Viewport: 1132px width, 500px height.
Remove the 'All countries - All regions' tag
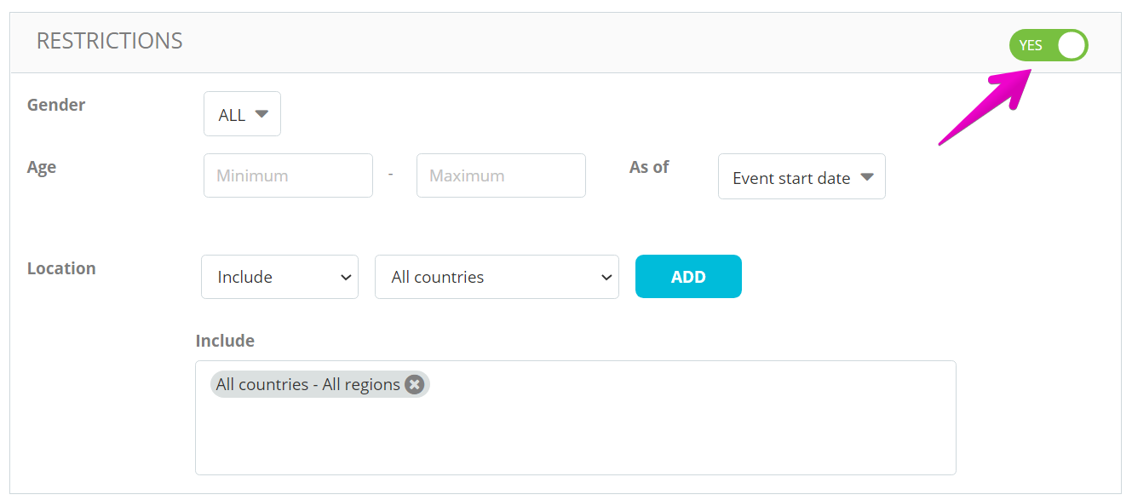(x=415, y=384)
